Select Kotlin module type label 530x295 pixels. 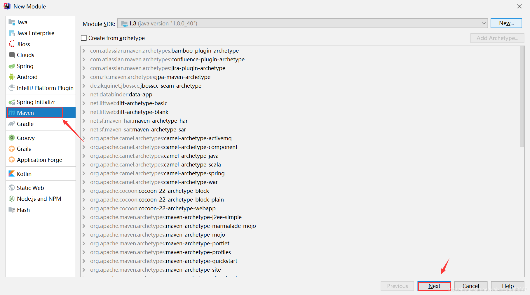pyautogui.click(x=24, y=174)
